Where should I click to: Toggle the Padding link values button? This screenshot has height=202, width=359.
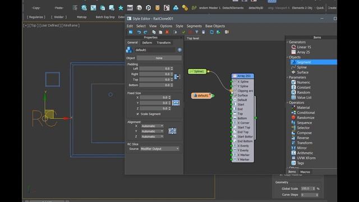click(177, 77)
